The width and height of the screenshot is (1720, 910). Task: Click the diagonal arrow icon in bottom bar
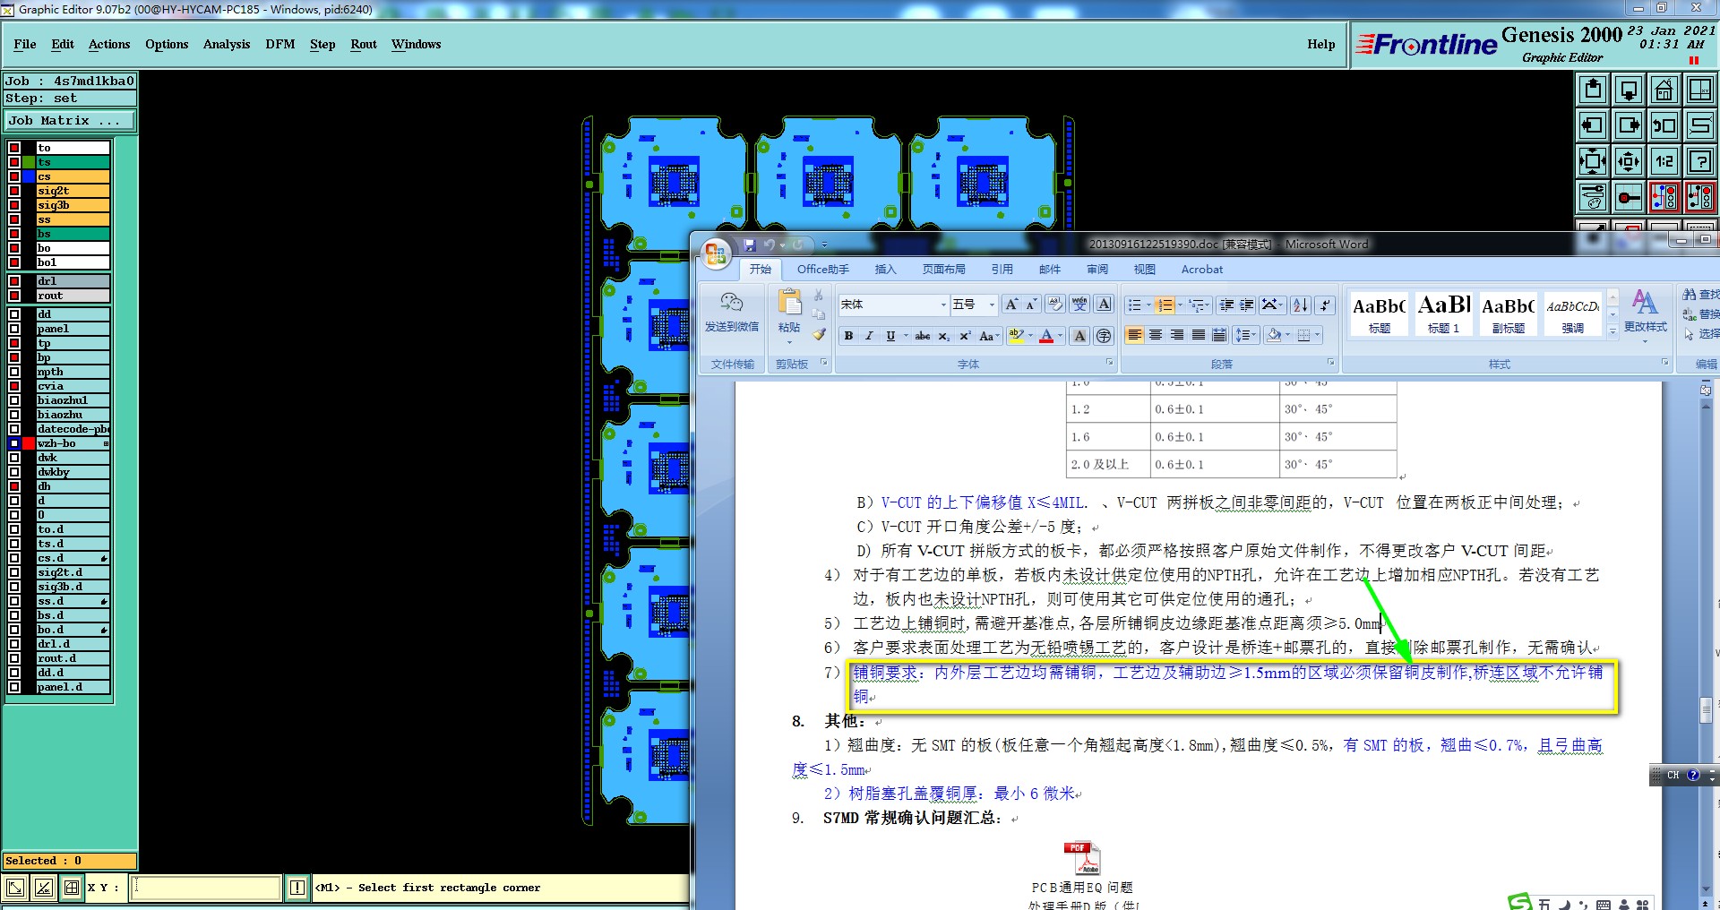(15, 888)
